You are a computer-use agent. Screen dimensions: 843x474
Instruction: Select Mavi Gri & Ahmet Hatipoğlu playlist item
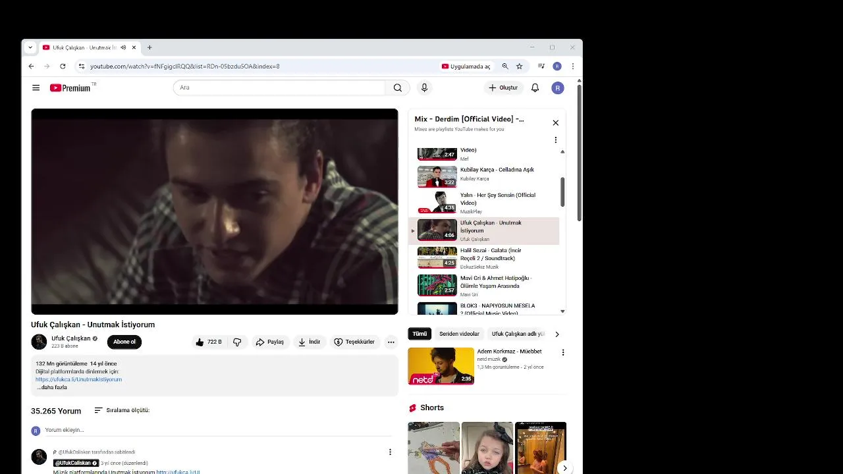click(484, 286)
